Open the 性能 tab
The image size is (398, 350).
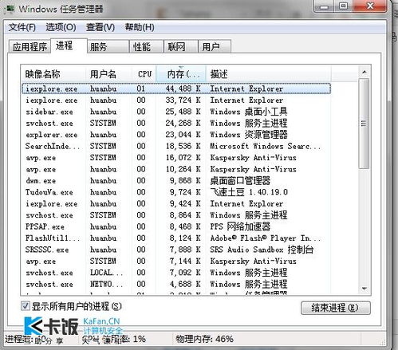[146, 47]
